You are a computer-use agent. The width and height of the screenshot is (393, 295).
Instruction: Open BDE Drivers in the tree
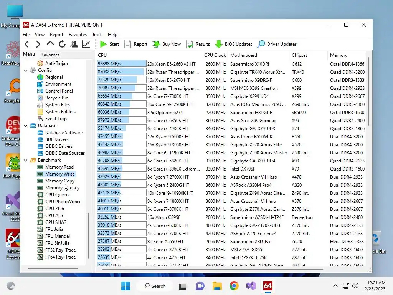[x=53, y=139]
